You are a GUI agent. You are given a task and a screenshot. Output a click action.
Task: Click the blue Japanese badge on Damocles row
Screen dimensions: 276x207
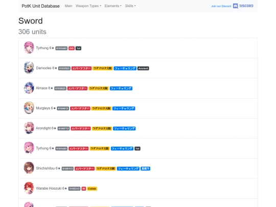point(125,68)
